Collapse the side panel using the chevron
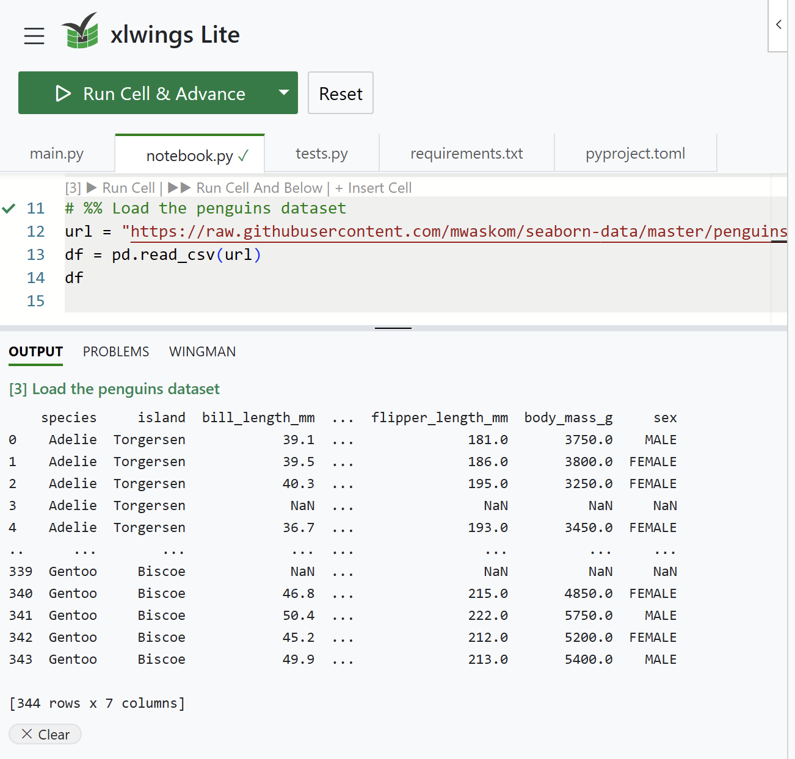 (779, 24)
